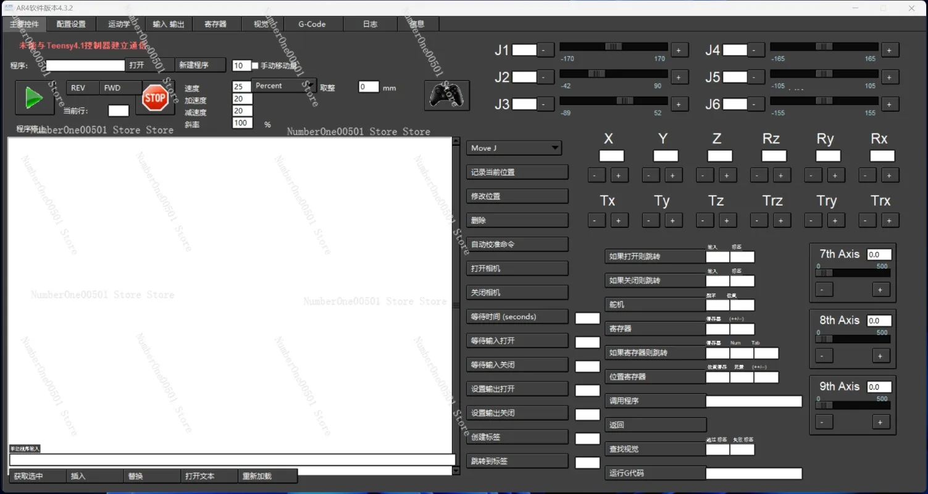Start program with green play icon
Image resolution: width=928 pixels, height=494 pixels.
point(34,98)
